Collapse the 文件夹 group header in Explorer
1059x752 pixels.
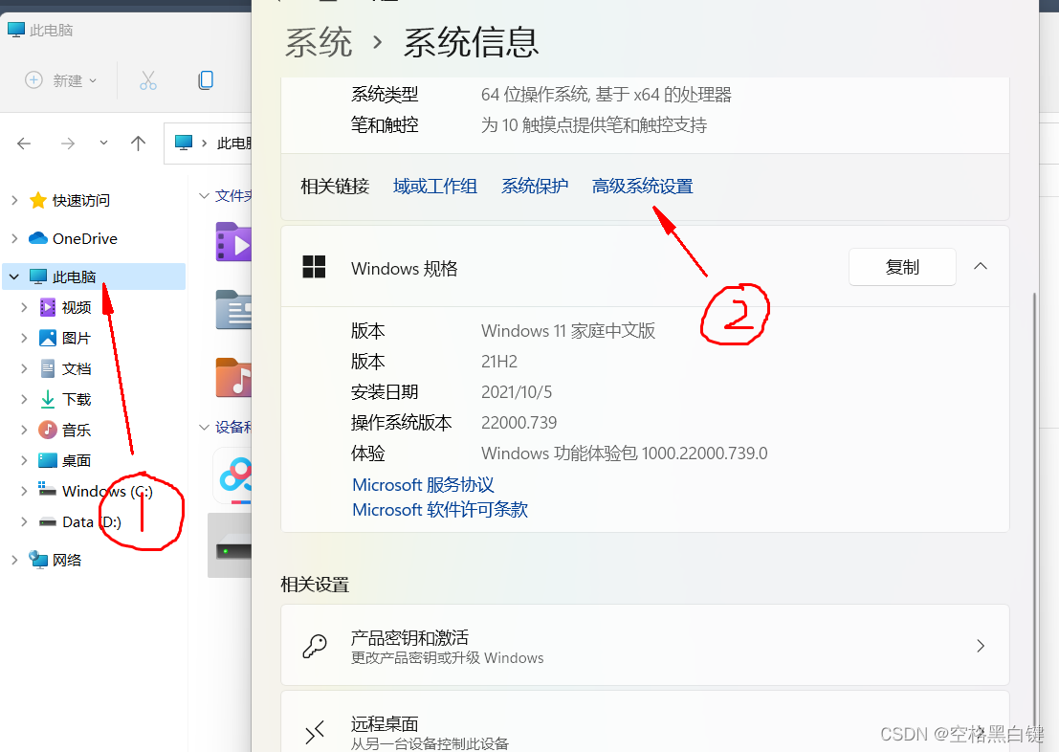tap(204, 196)
